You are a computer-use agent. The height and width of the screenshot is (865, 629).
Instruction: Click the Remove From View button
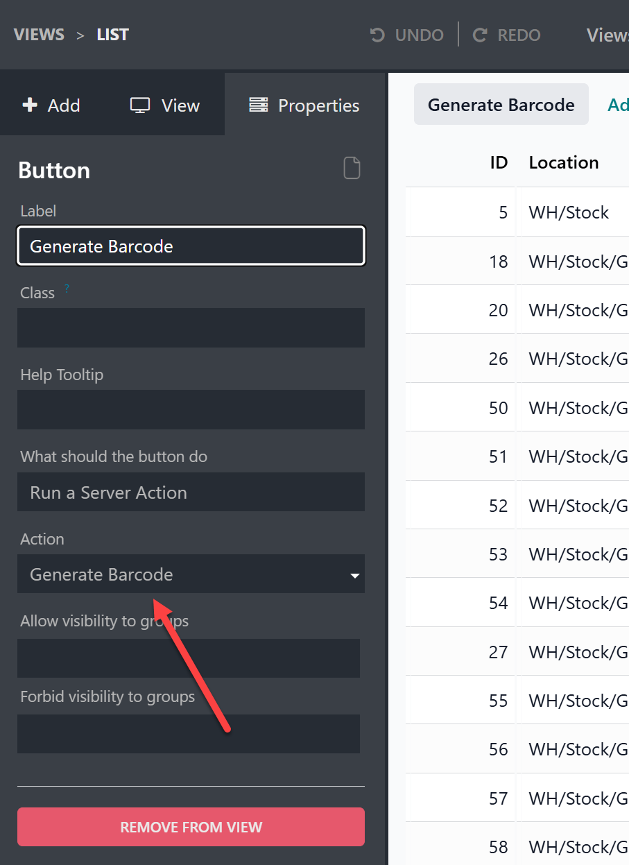191,827
